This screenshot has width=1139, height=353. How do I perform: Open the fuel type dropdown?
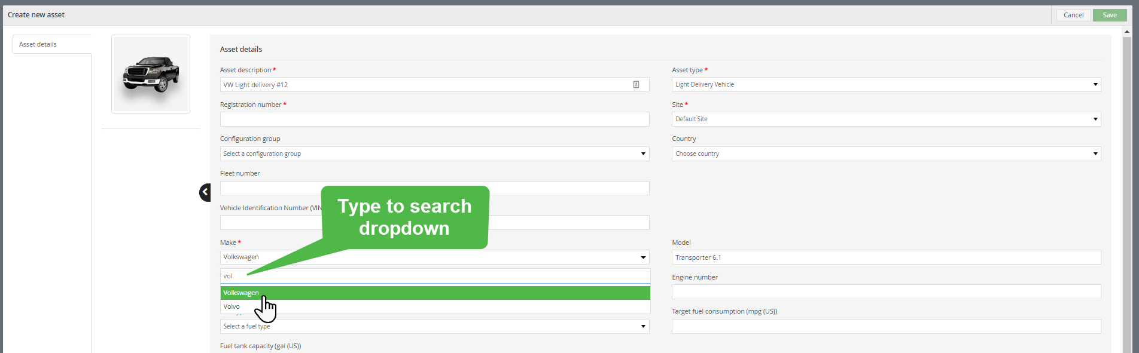[x=434, y=327]
